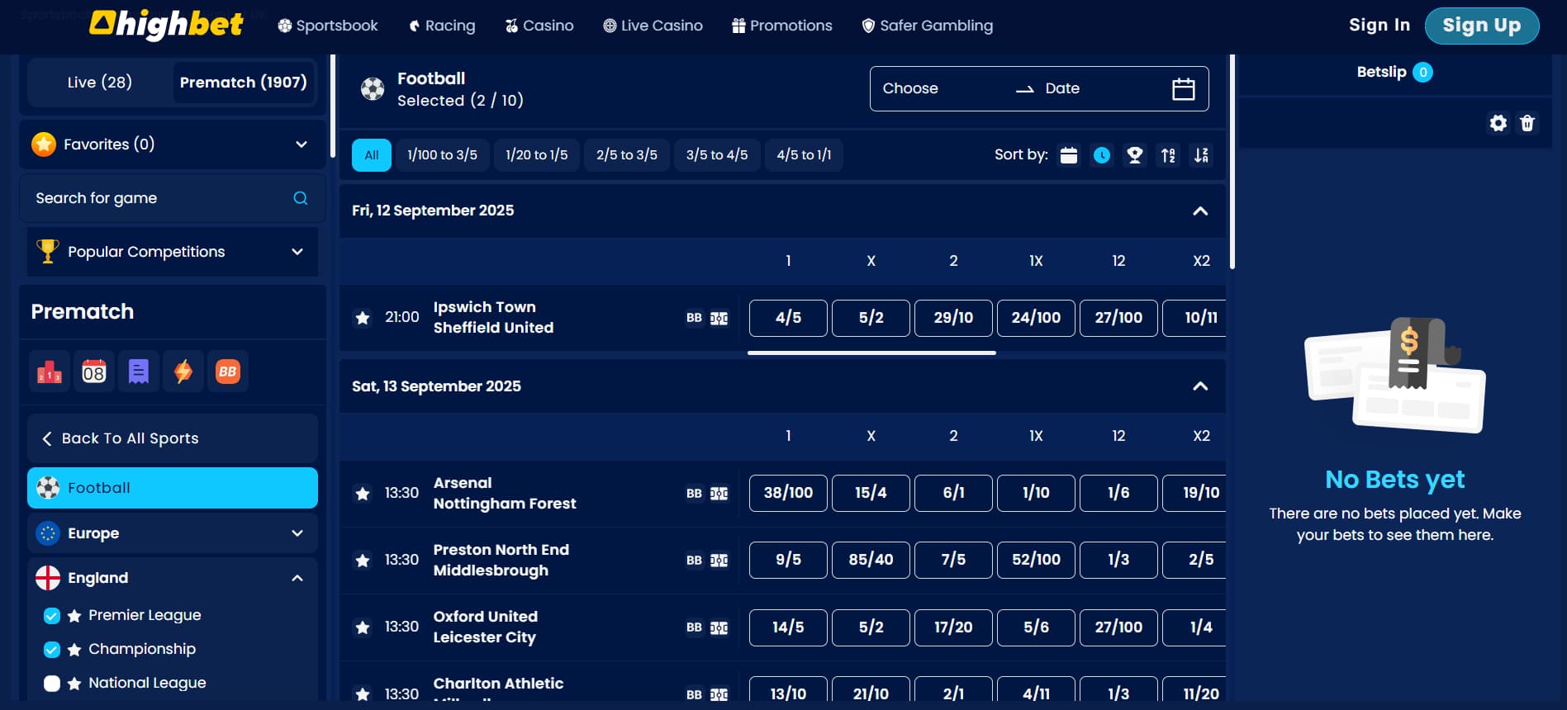Uncheck the Championship checkbox
This screenshot has width=1567, height=710.
[52, 650]
